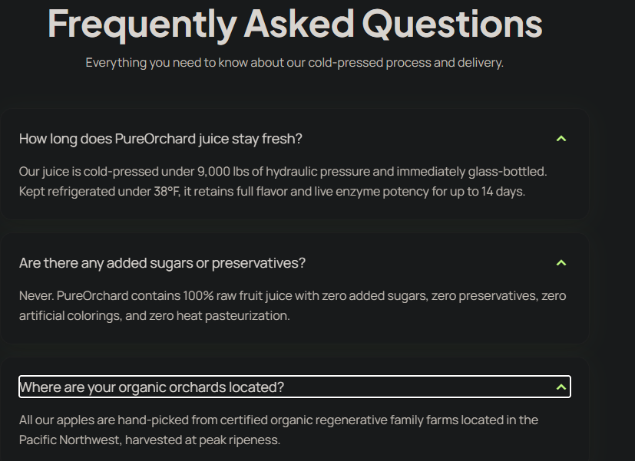Collapse 'Are there any added sugars or preservatives?'
The image size is (635, 461).
pyautogui.click(x=295, y=263)
